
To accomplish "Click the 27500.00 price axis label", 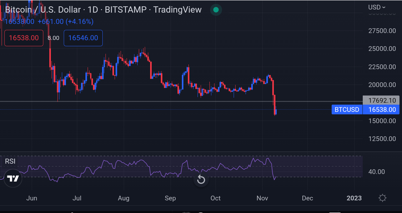I will 382,31.
